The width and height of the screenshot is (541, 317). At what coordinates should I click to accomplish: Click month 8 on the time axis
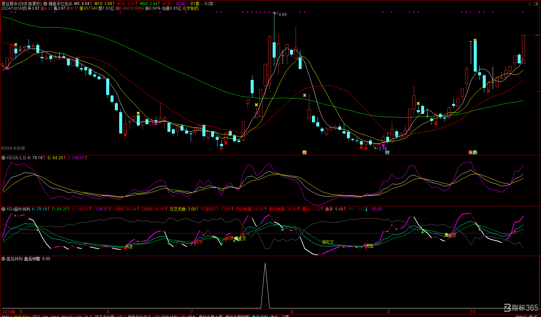pos(292,312)
